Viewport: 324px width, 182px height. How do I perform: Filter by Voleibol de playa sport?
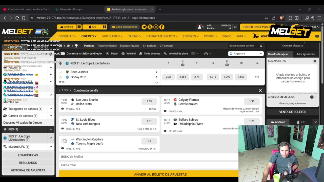pyautogui.click(x=176, y=54)
